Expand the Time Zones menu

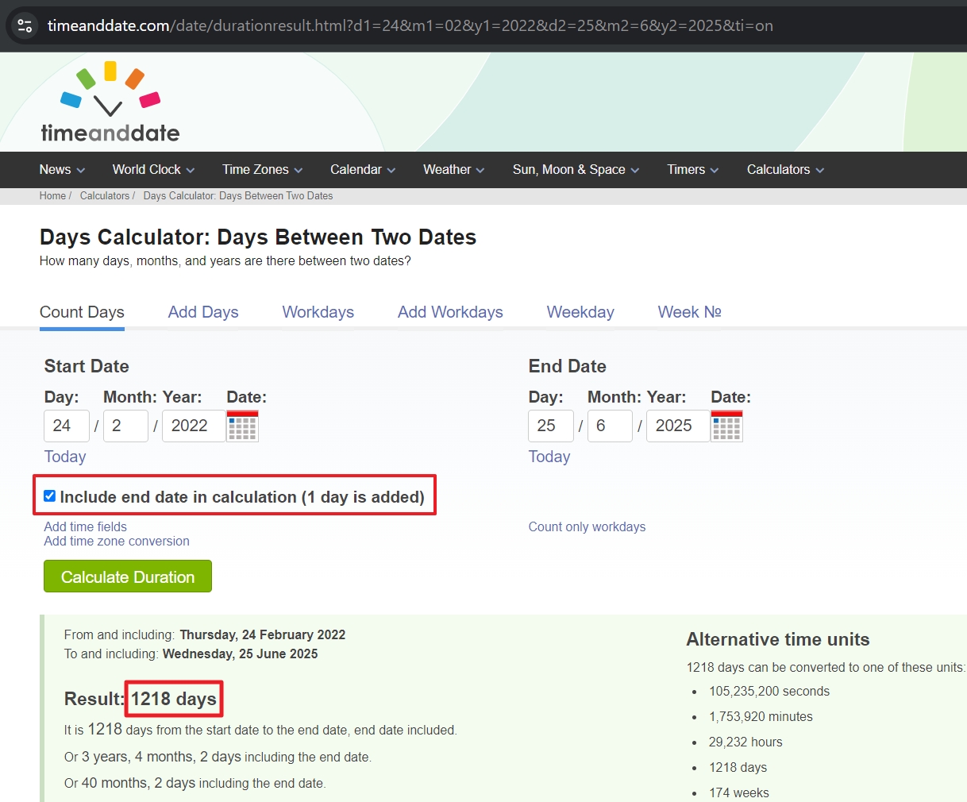point(262,169)
